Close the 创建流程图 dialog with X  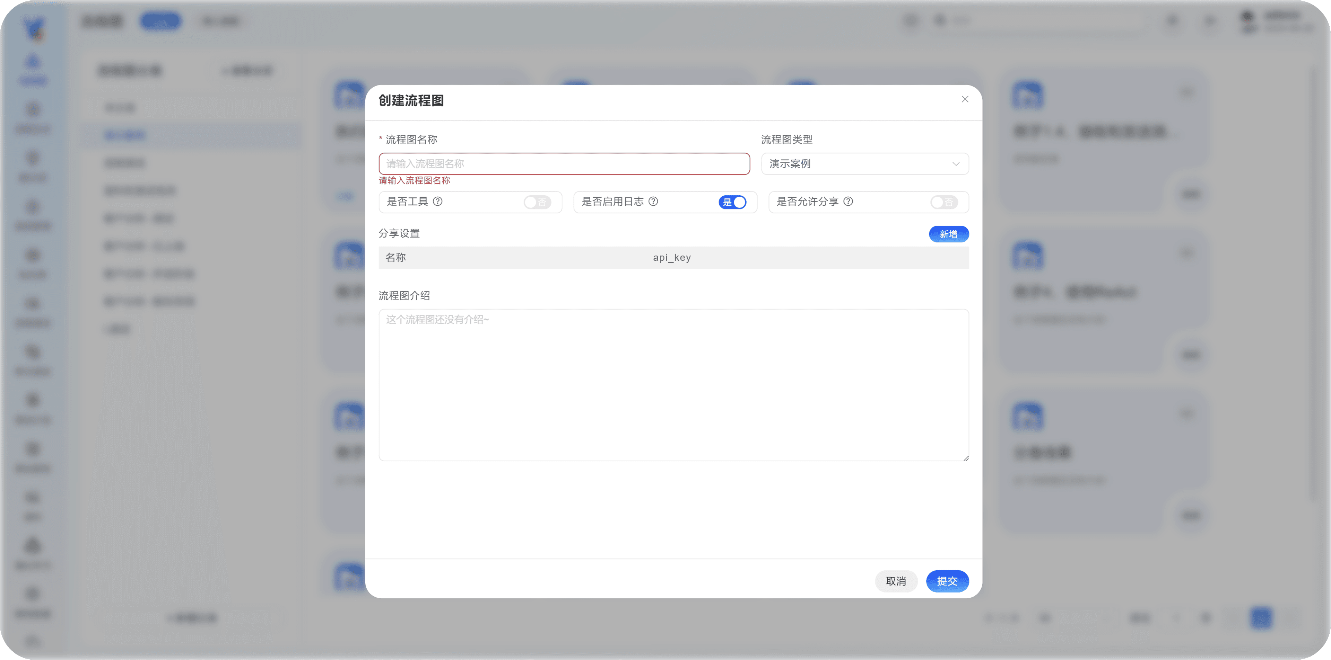[x=965, y=99]
